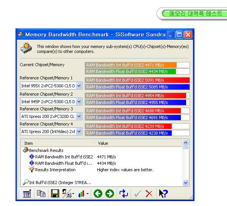The width and height of the screenshot is (227, 206).
Task: Open the Intel 955X reference chipset dropdown
Action: coord(79,86)
